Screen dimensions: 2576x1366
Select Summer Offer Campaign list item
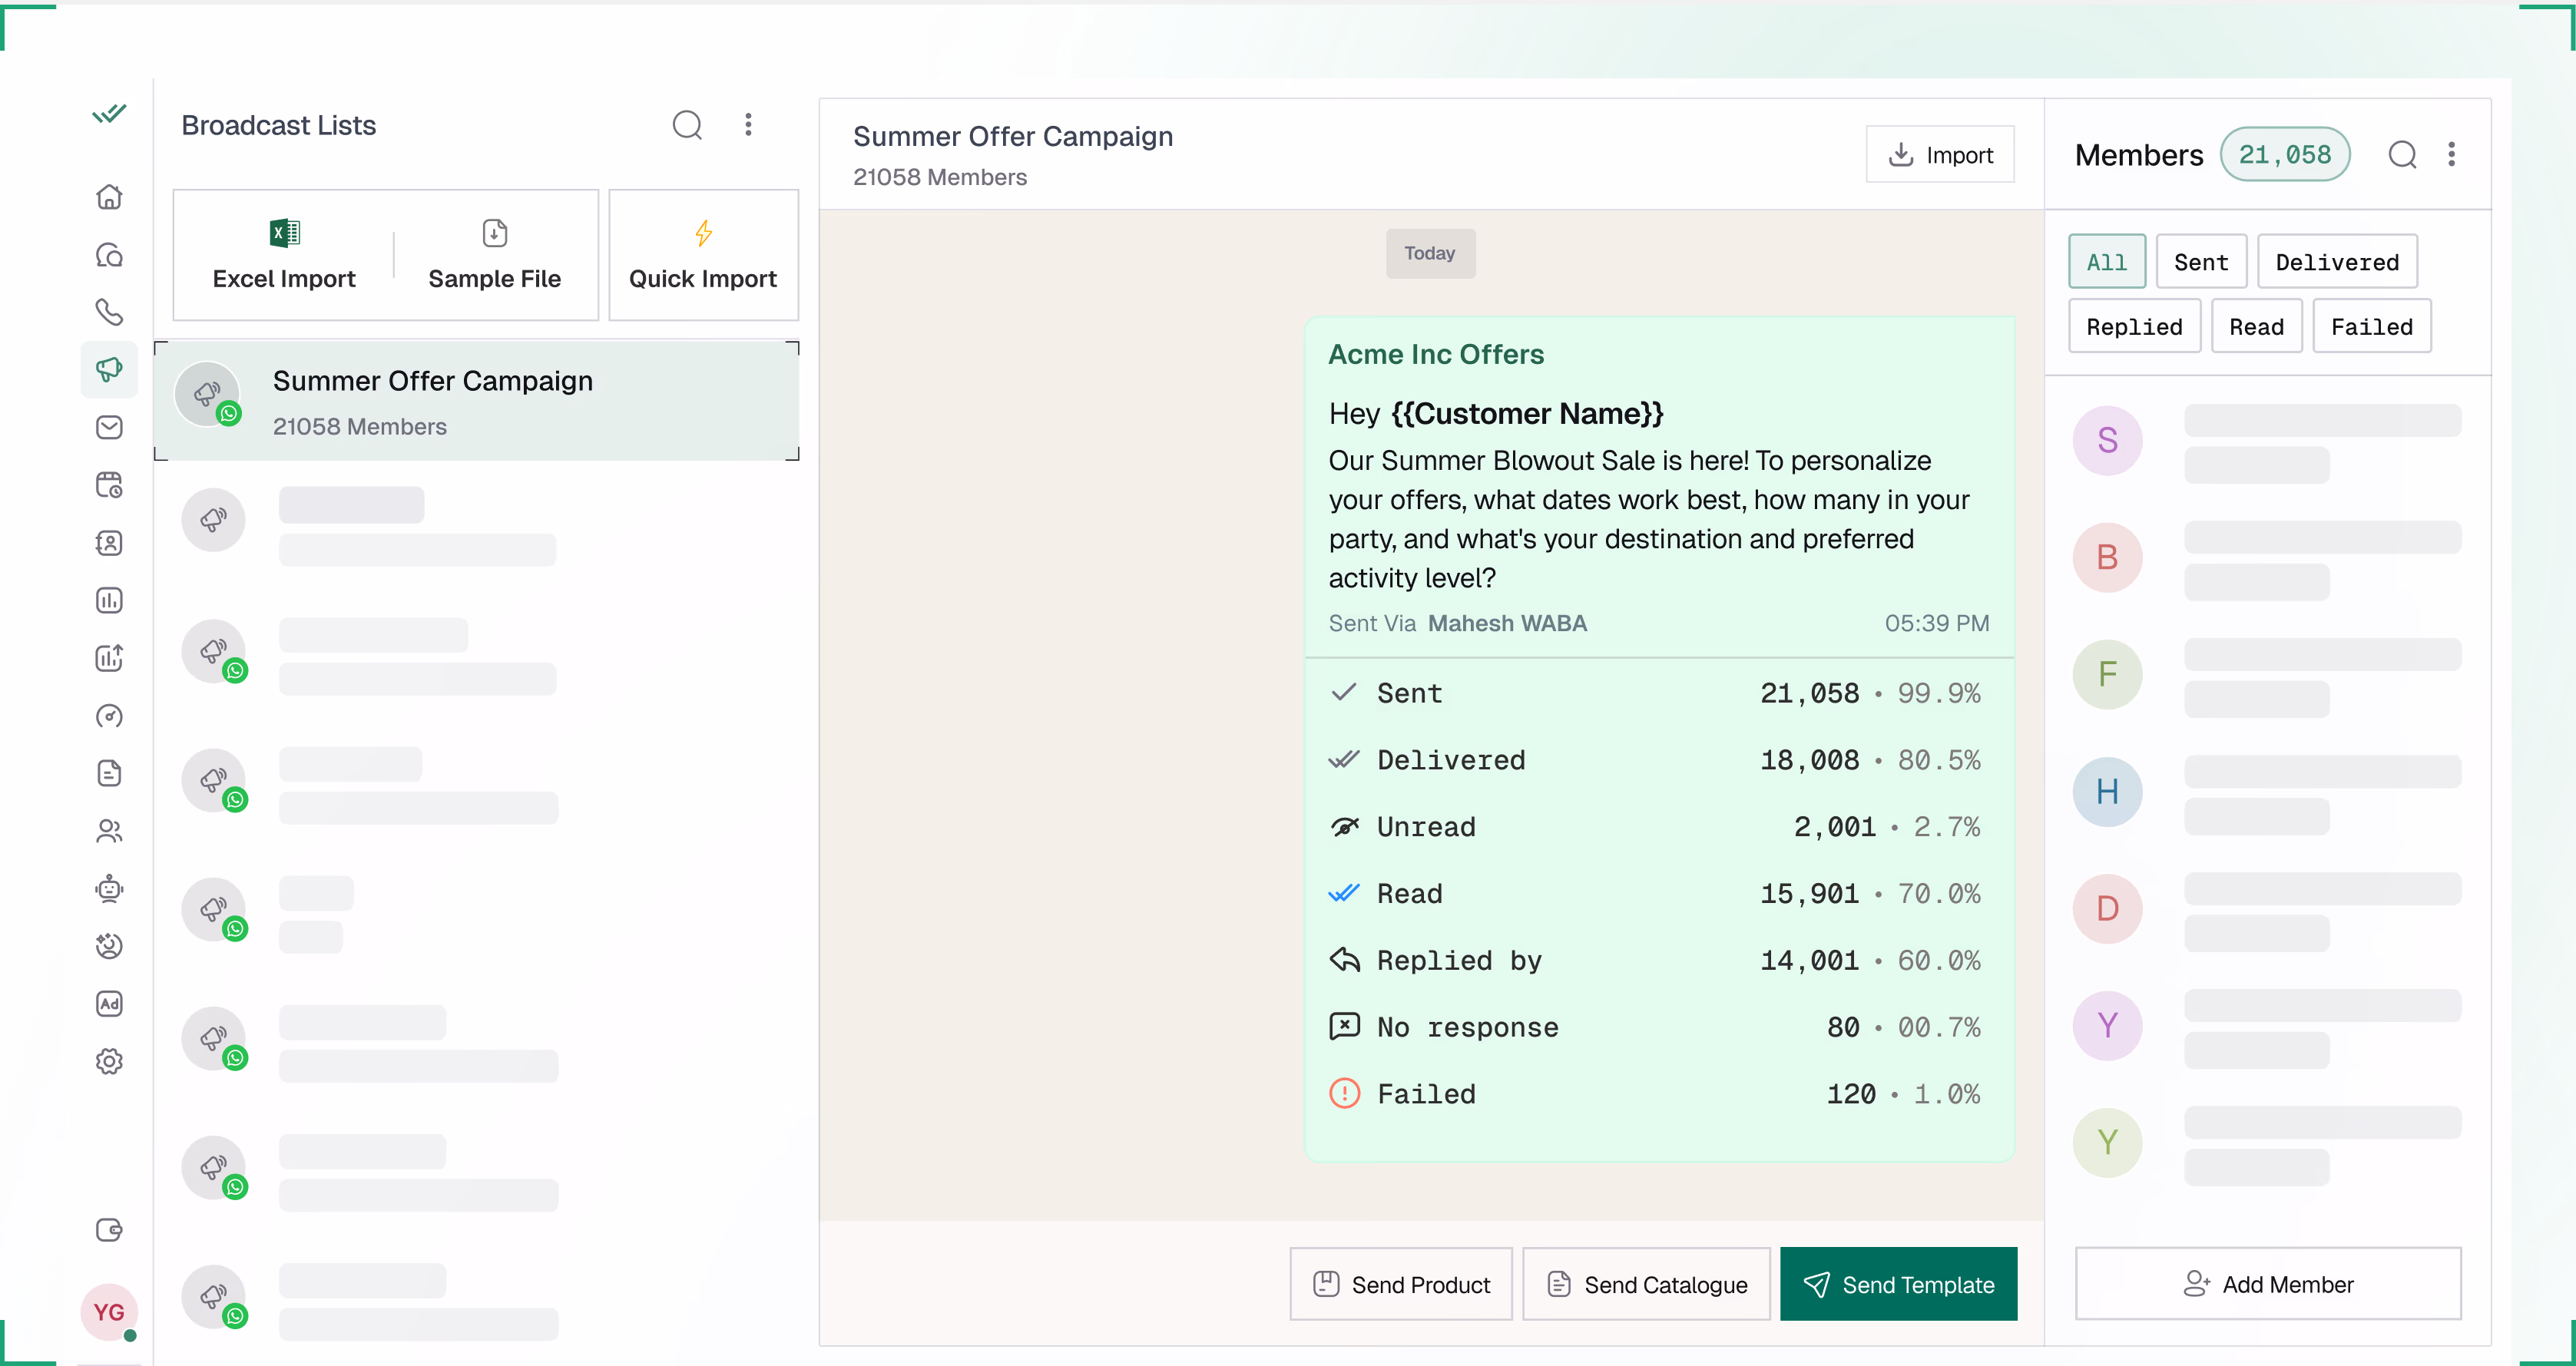tap(477, 401)
